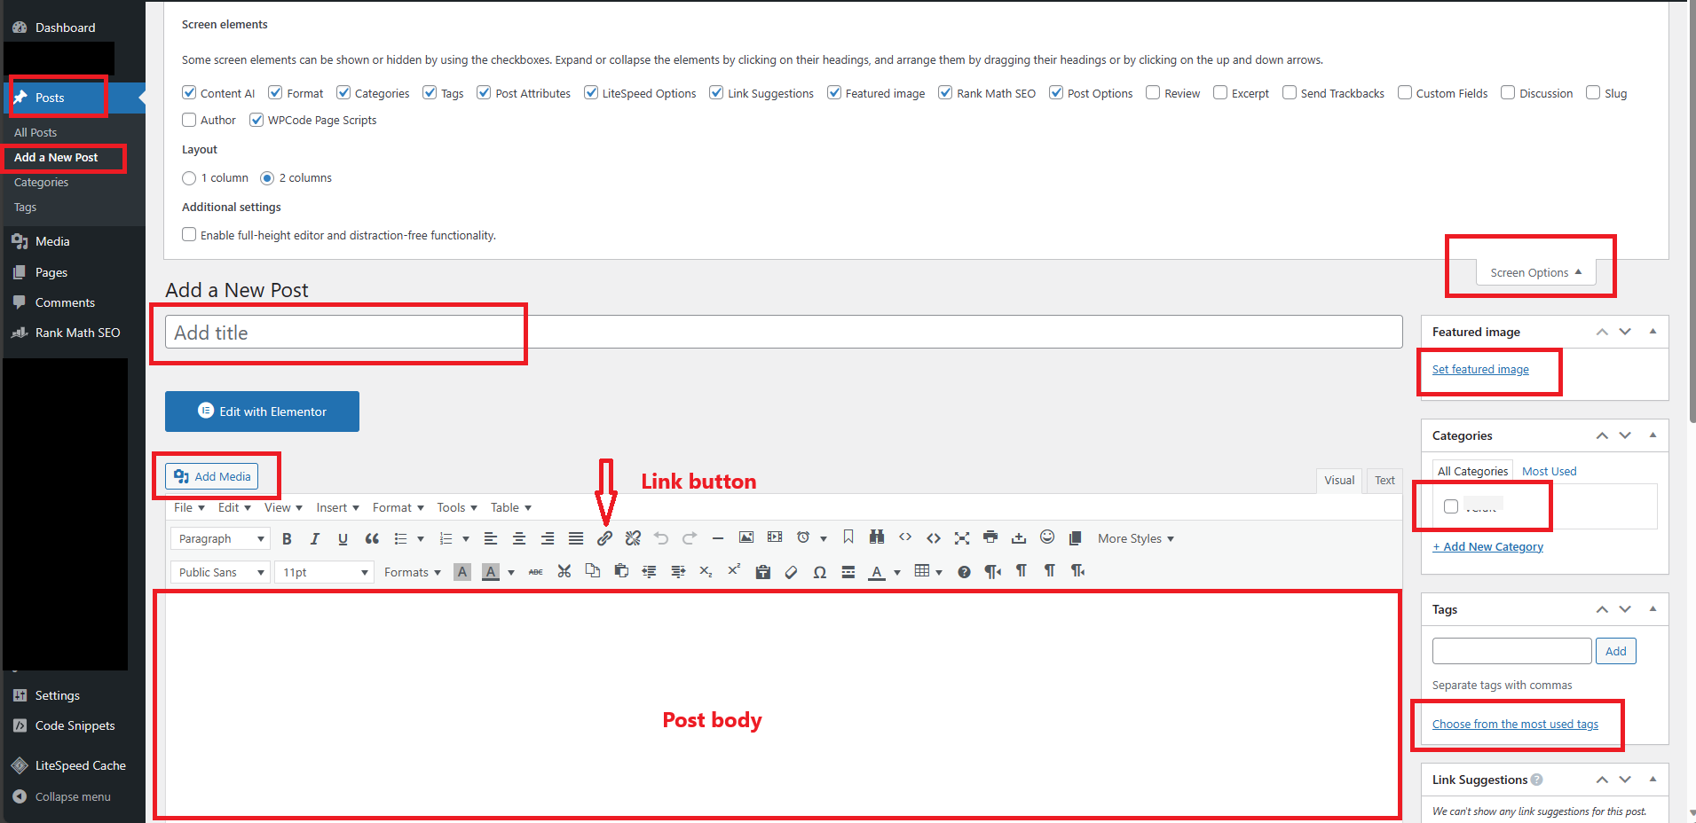
Task: Select the 1 column layout option
Action: point(188,177)
